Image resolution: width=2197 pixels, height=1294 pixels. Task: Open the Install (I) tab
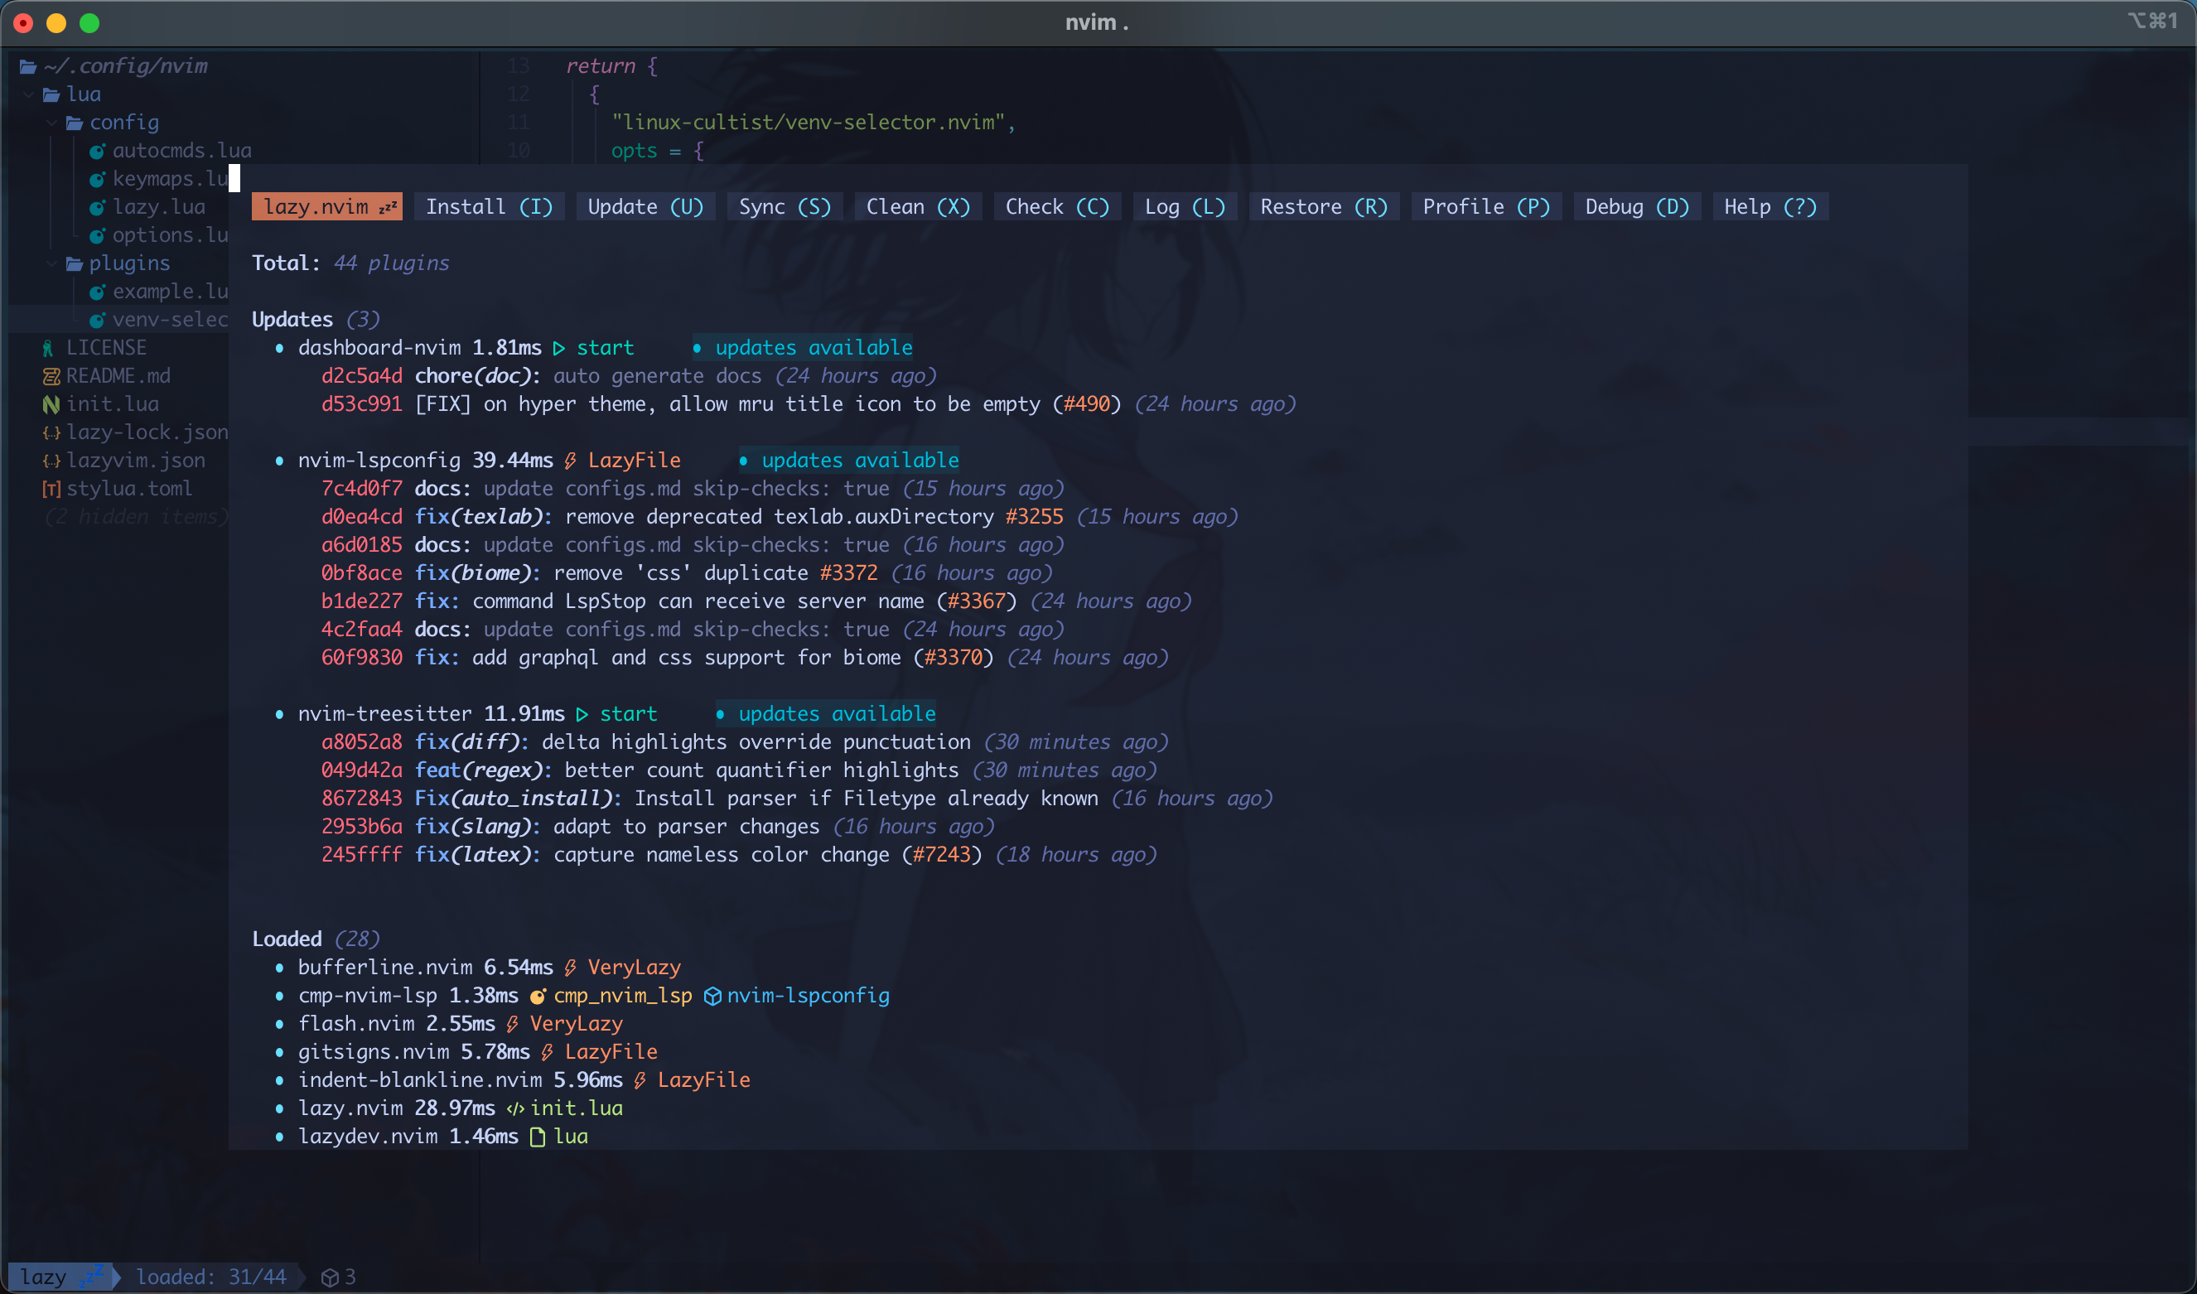pos(489,206)
